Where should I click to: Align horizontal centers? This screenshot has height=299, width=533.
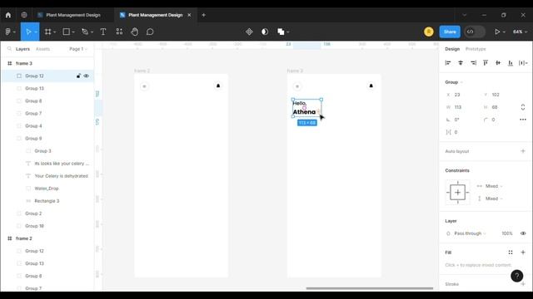click(461, 63)
